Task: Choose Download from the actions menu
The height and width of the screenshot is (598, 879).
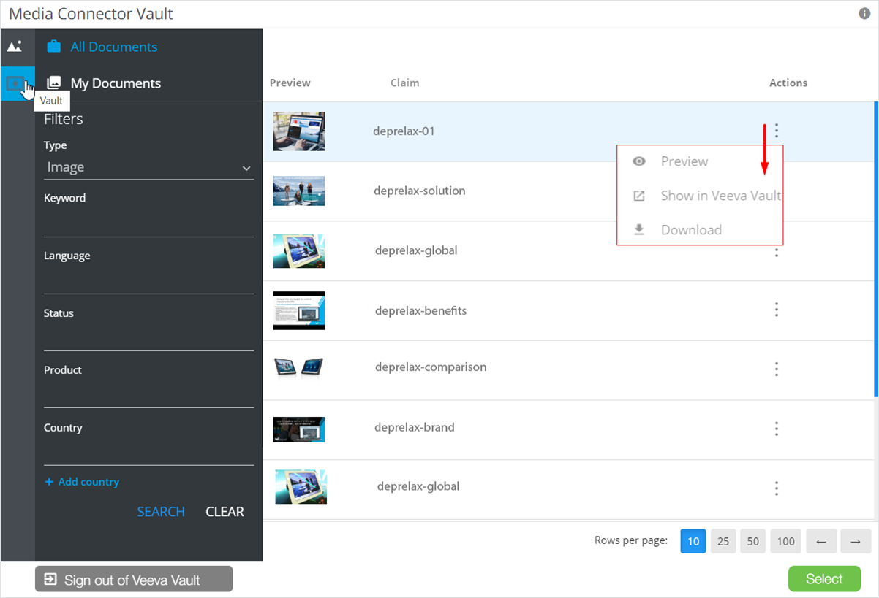Action: pos(690,230)
